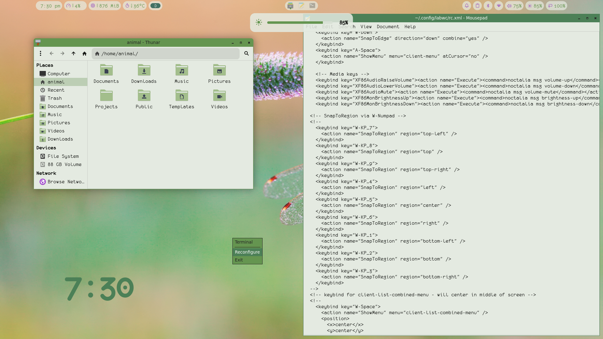Viewport: 603px width, 339px height.
Task: Open Videos in Thunar sidebar
Action: point(61,131)
